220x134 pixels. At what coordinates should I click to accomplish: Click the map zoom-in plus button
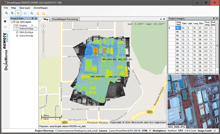click(x=44, y=25)
